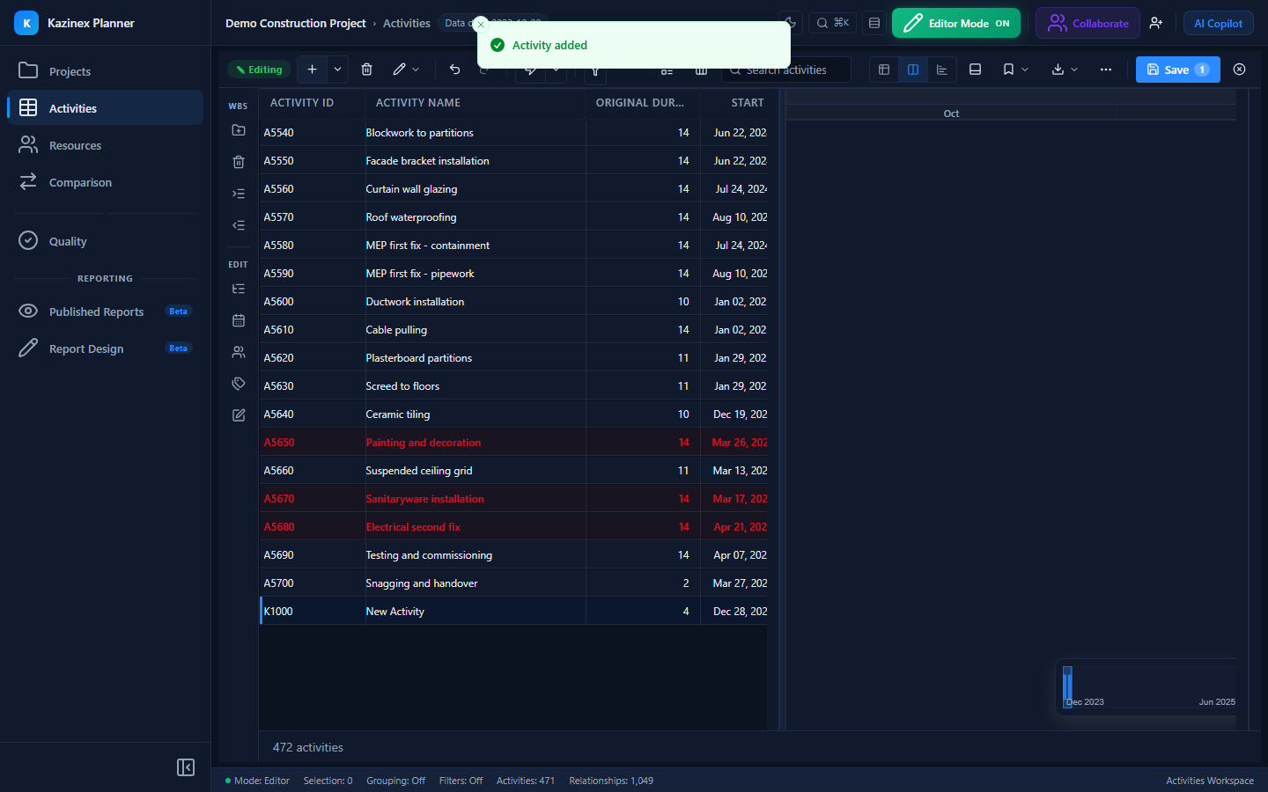Click the Activities breadcrumb link
The width and height of the screenshot is (1268, 792).
click(406, 23)
